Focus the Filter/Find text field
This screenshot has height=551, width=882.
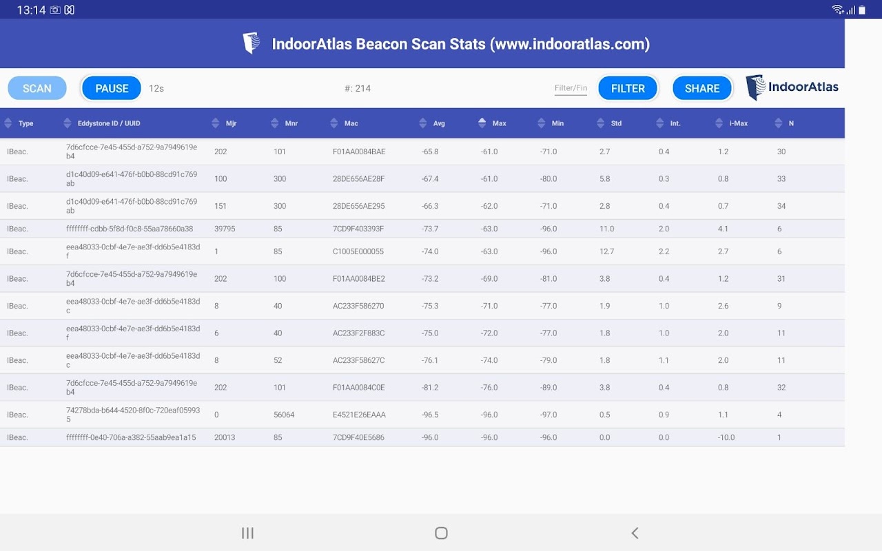click(x=571, y=88)
